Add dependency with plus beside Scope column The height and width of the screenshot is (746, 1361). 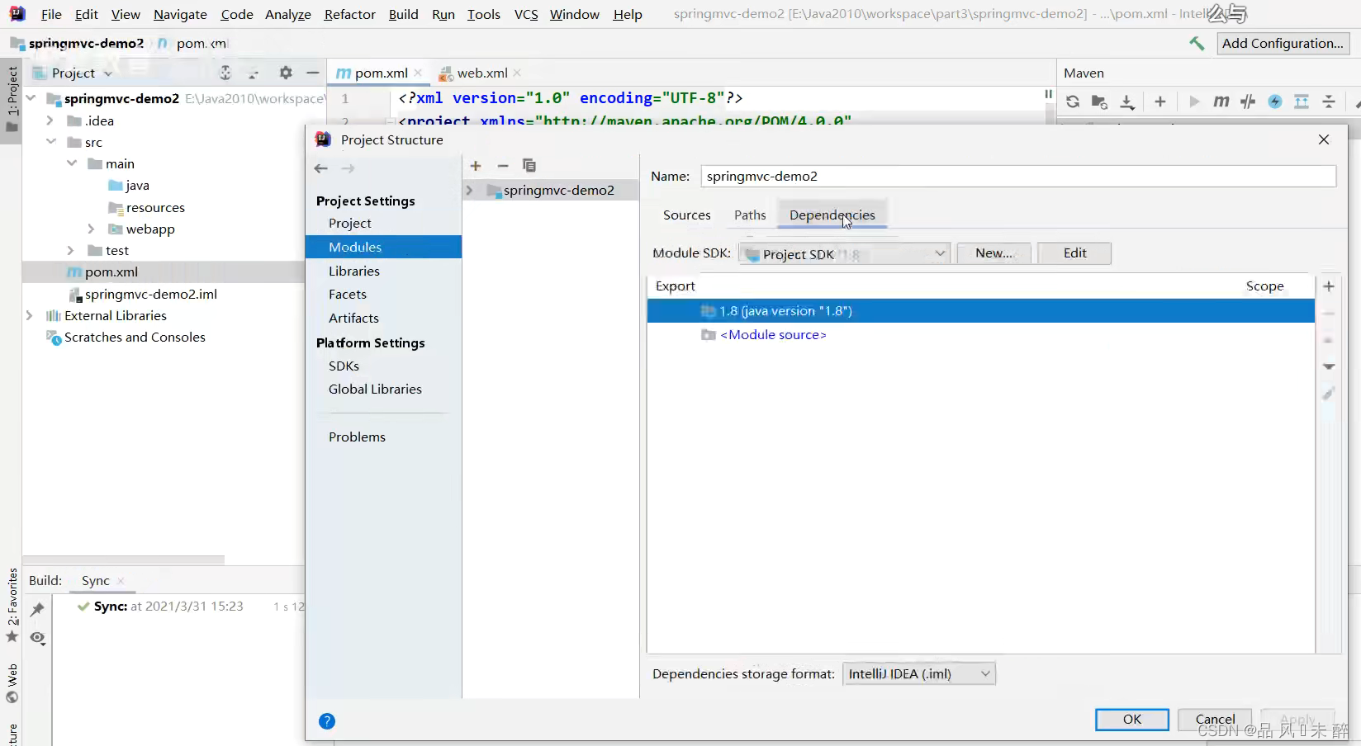[x=1329, y=286]
